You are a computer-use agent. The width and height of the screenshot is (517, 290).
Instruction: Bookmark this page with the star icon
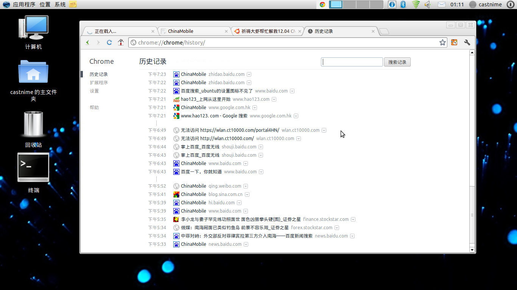(x=442, y=42)
